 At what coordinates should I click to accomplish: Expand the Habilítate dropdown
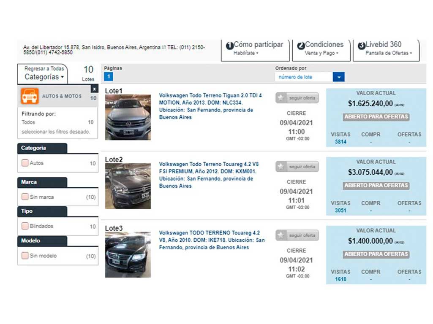(246, 53)
